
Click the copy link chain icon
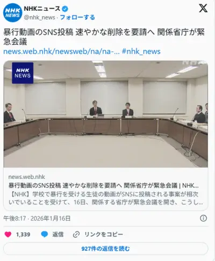tap(76, 234)
